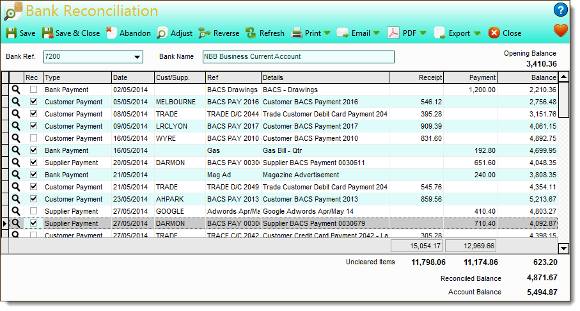Click the Refresh arrows icon
Image resolution: width=580 pixels, height=311 pixels.
(x=251, y=33)
